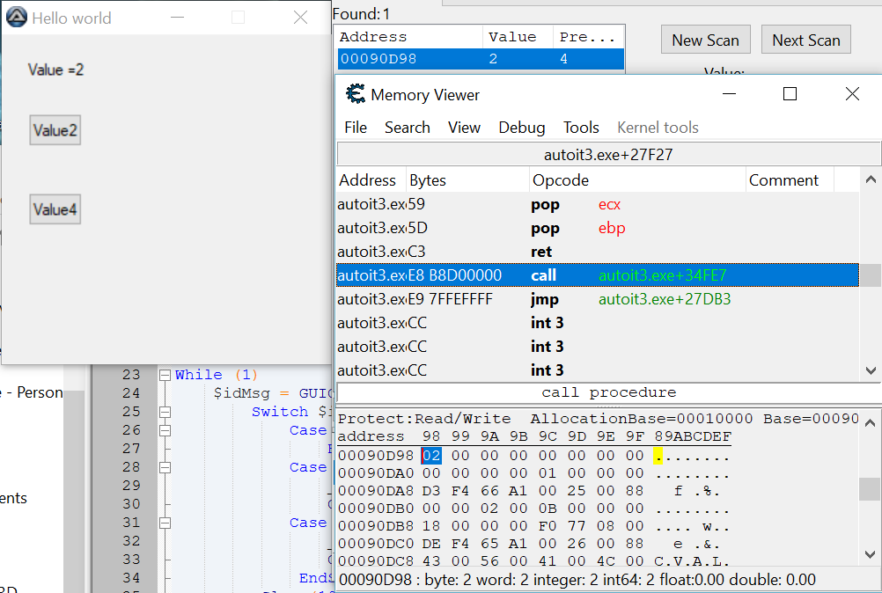Open the Kernel tools menu
The image size is (882, 593).
click(658, 128)
